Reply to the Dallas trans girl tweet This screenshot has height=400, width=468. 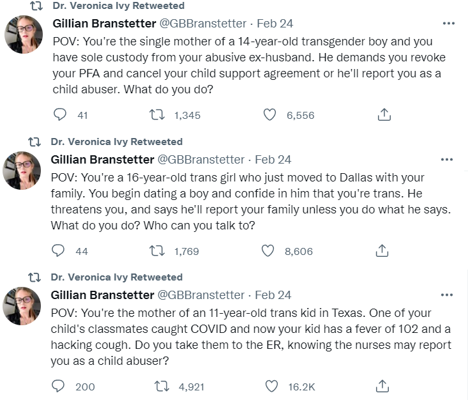coord(58,250)
